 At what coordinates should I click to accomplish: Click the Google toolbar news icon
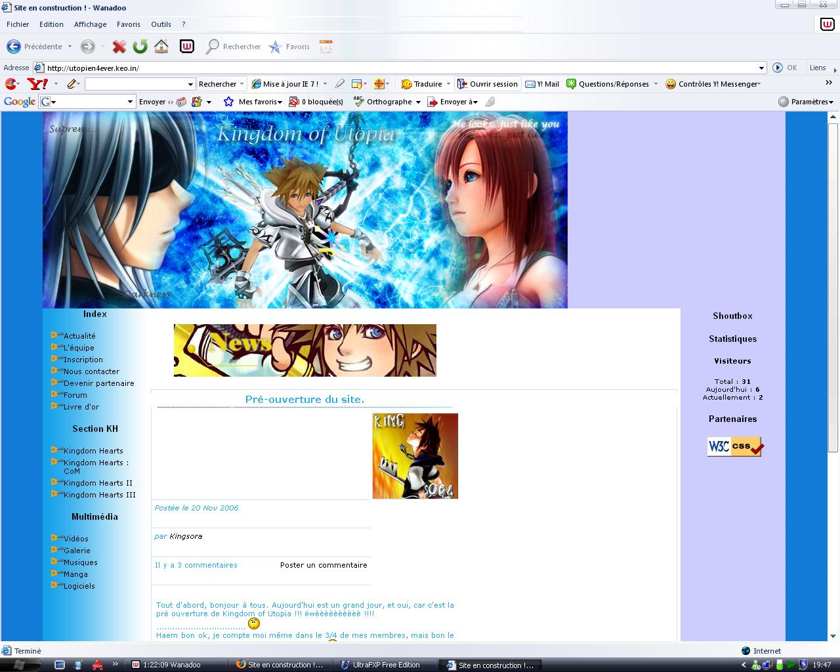tap(180, 102)
